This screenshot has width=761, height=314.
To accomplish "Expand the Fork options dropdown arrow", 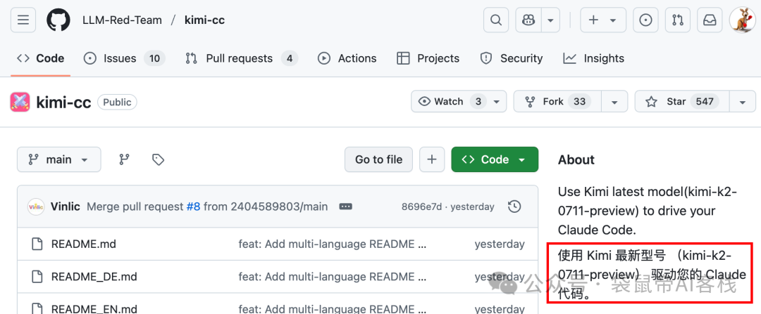I will [614, 102].
